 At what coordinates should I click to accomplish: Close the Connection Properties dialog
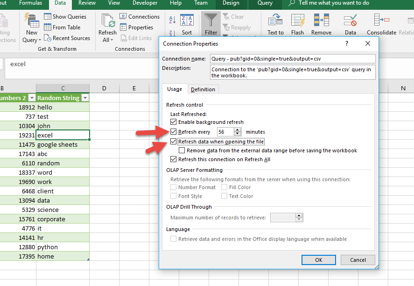tap(368, 43)
